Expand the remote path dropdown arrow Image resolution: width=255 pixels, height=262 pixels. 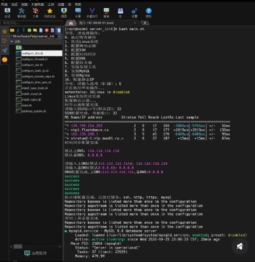point(60,36)
